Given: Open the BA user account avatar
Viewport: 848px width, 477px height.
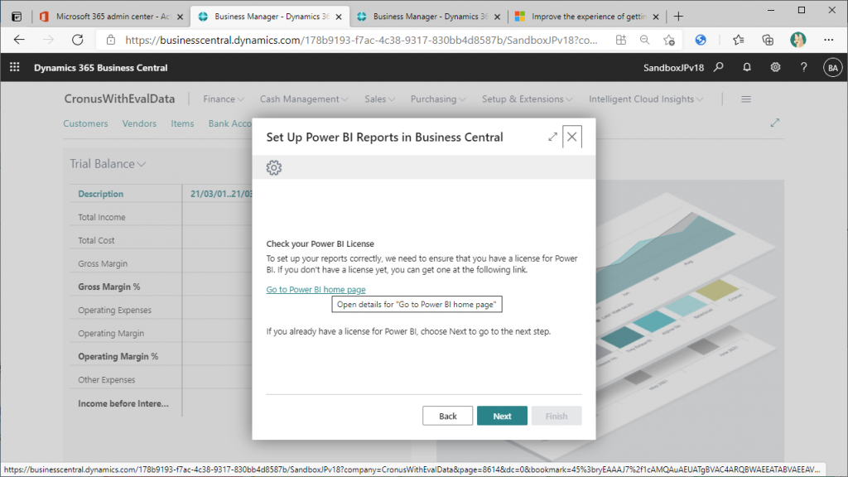Looking at the screenshot, I should pyautogui.click(x=832, y=68).
